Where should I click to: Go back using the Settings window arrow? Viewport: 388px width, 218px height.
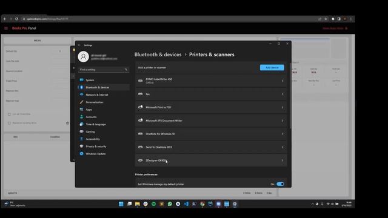[x=79, y=45]
